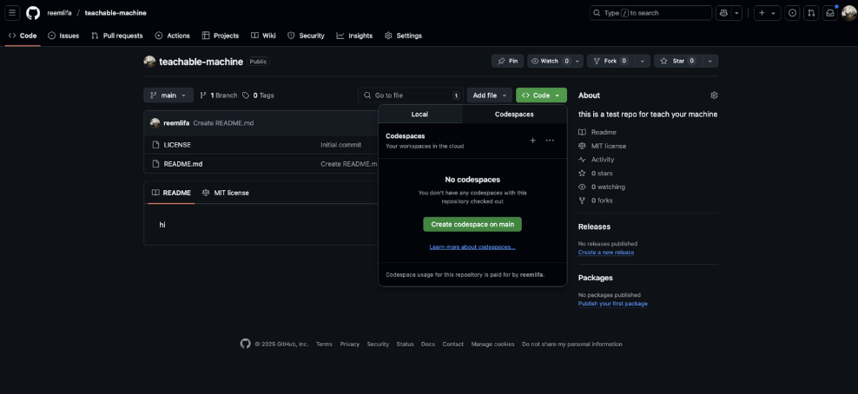Open the Pull requests tab
Image resolution: width=858 pixels, height=394 pixels.
116,36
